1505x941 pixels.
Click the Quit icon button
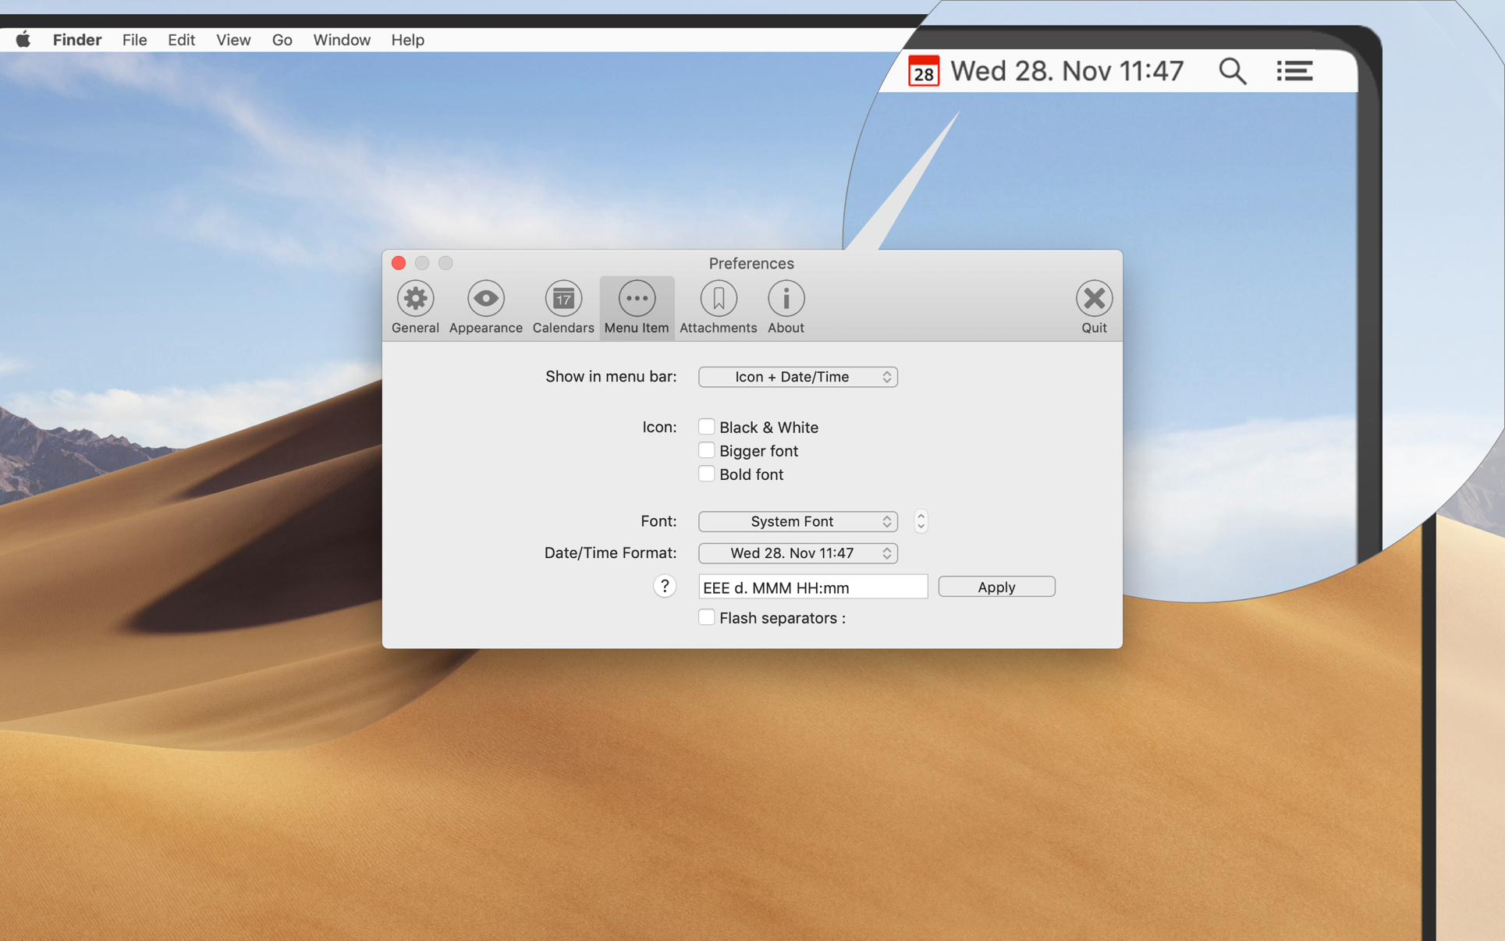pyautogui.click(x=1093, y=297)
